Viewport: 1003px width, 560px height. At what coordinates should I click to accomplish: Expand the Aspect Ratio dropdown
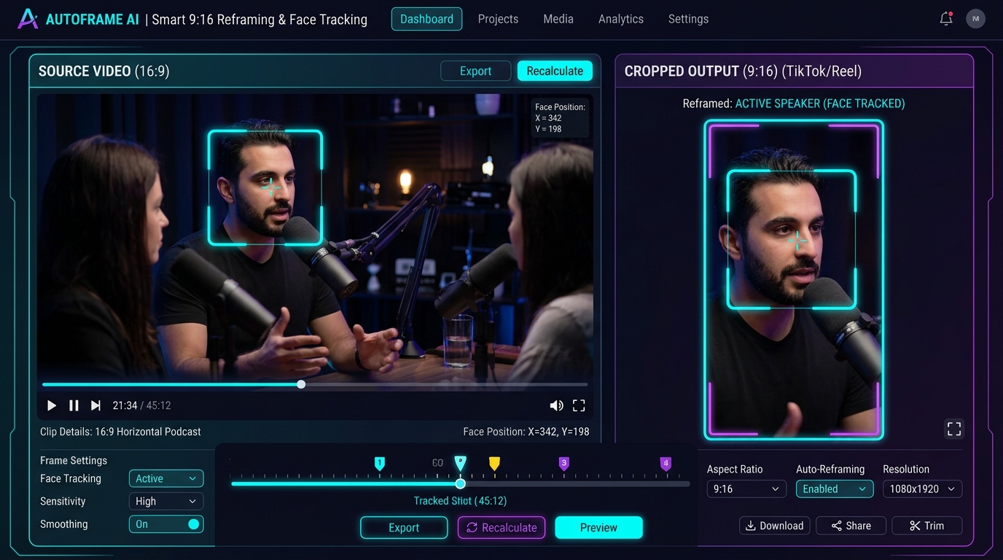(x=746, y=489)
